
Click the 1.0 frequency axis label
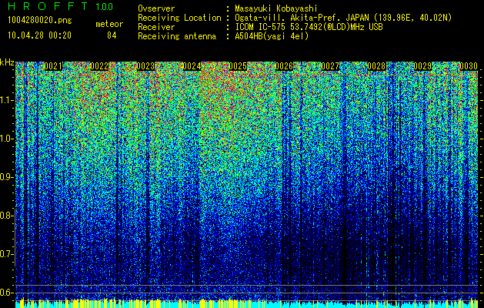pos(6,139)
